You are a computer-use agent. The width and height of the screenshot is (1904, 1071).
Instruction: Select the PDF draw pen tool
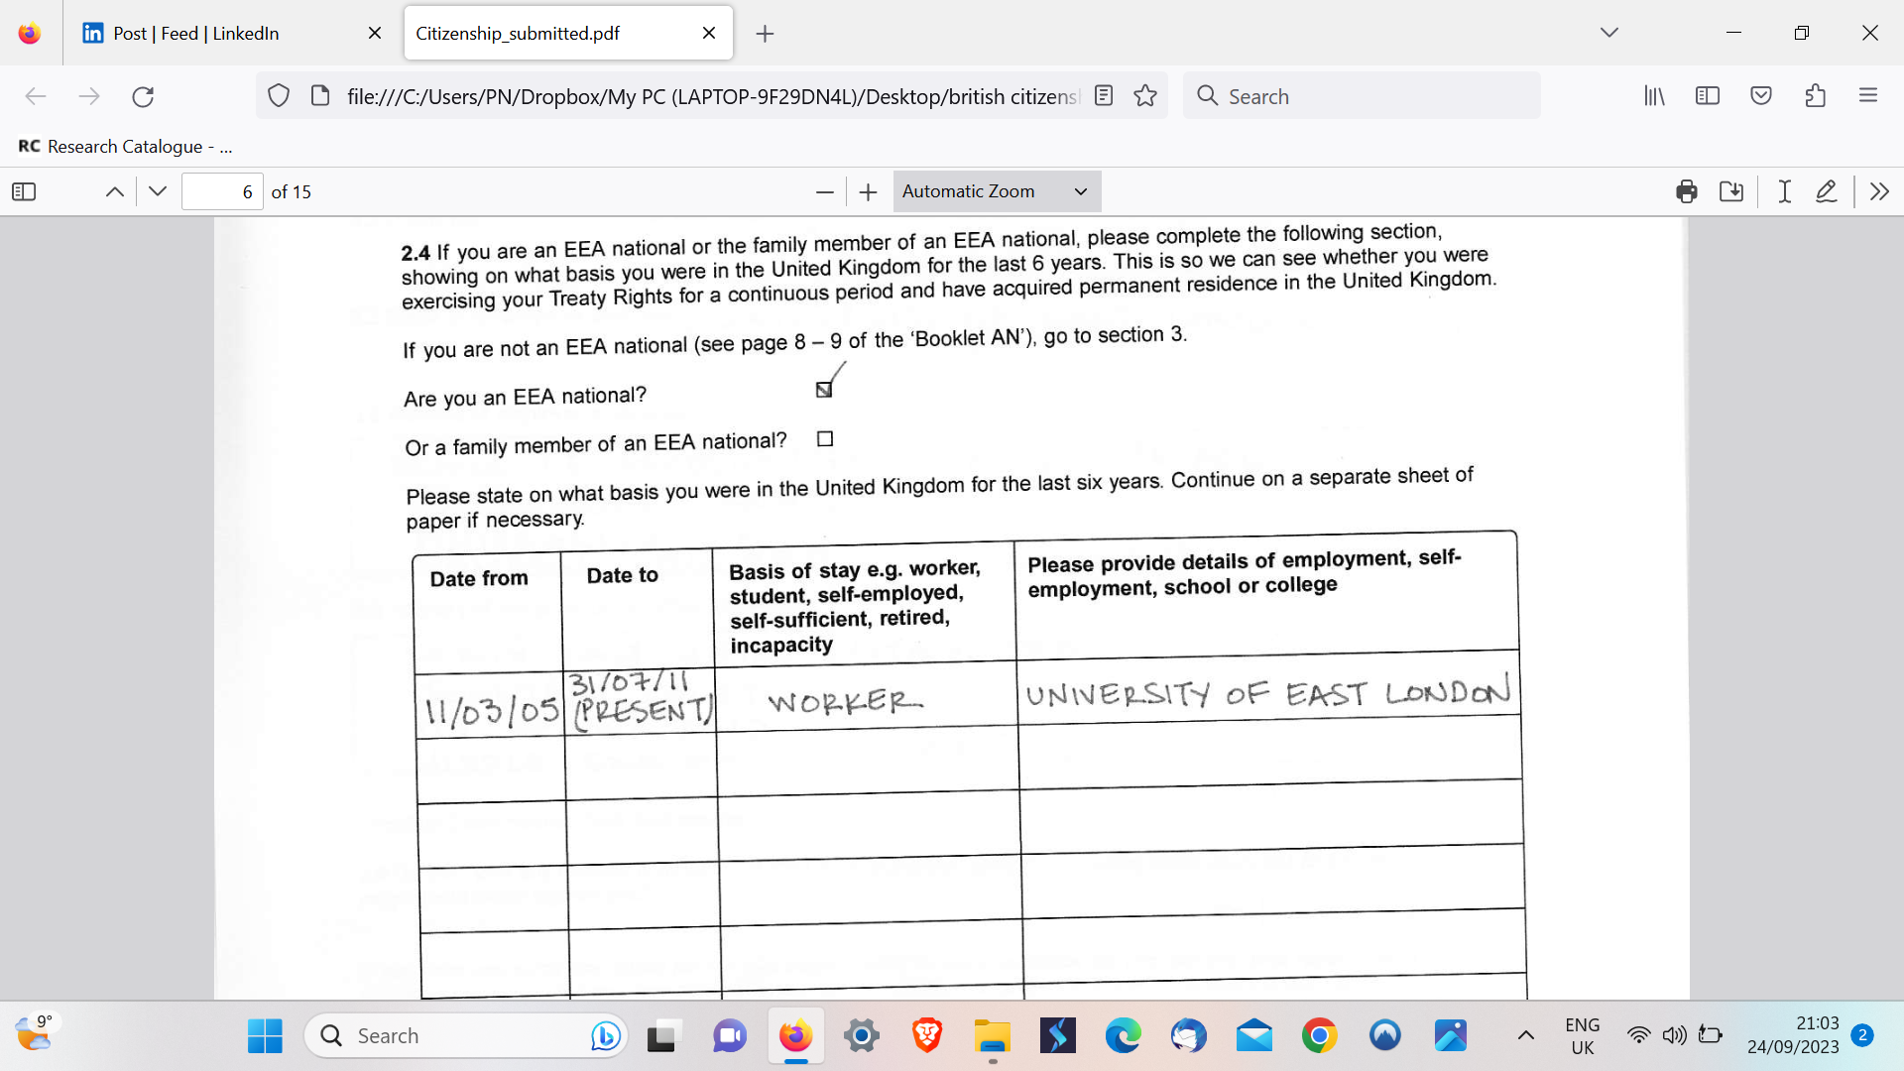[x=1826, y=191]
